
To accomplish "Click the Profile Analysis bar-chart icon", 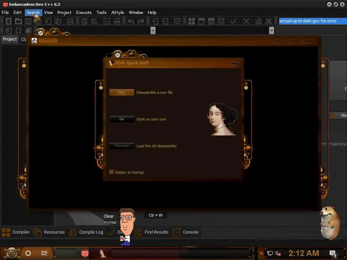I will click(259, 21).
